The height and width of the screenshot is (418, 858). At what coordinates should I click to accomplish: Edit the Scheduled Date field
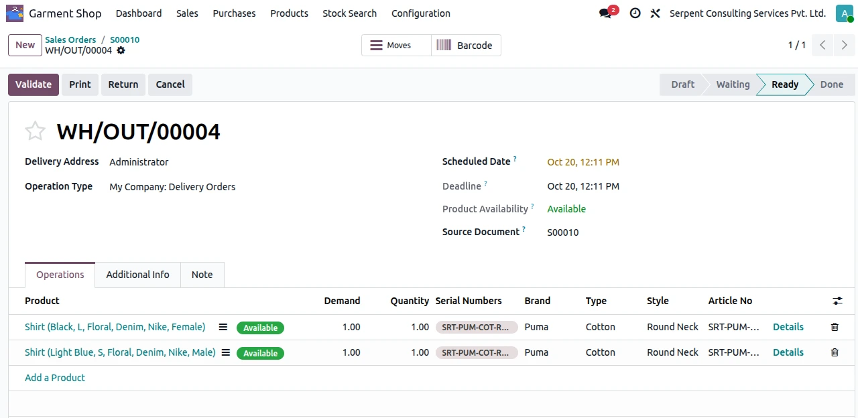pos(583,162)
